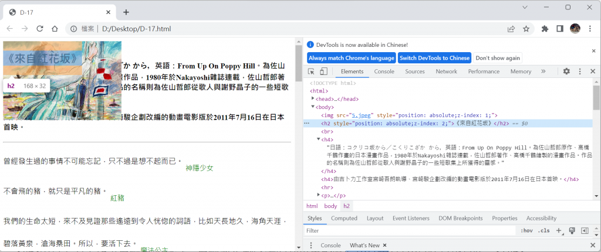This screenshot has width=601, height=252.
Task: Open the Event Listeners pane tab
Action: [x=411, y=218]
